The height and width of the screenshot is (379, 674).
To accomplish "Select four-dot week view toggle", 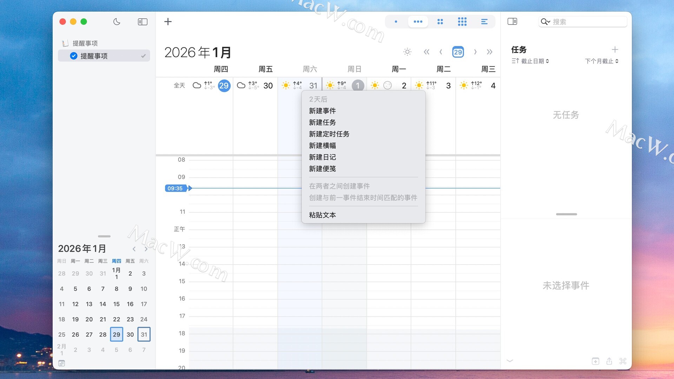I will tap(440, 22).
